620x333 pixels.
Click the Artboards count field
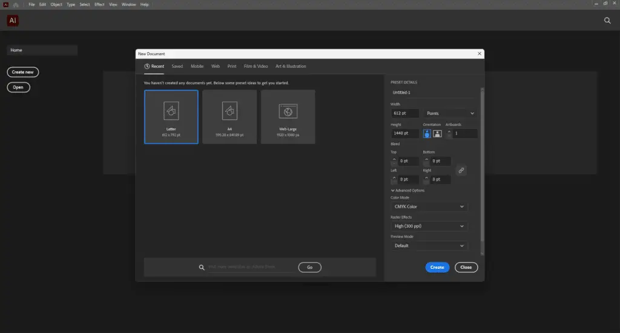464,134
